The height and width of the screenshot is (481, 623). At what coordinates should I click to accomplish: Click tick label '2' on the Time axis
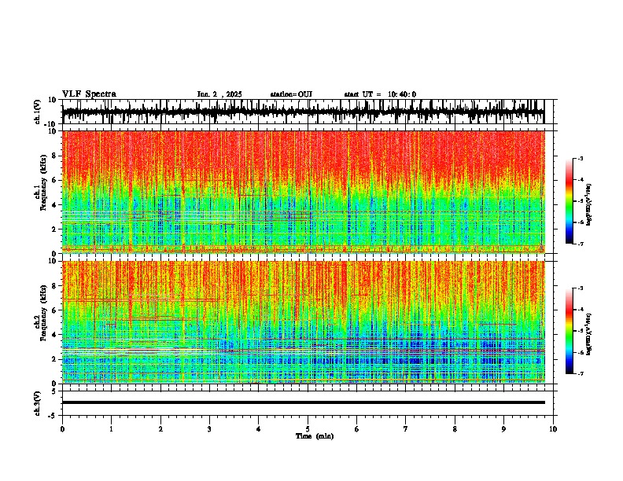[160, 429]
